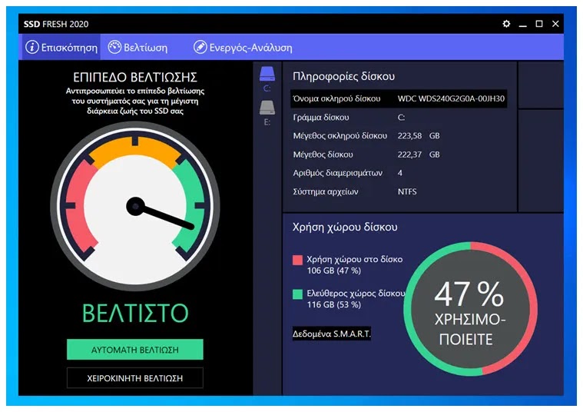Click the green free-space legend swatch
The height and width of the screenshot is (412, 583).
pyautogui.click(x=297, y=294)
